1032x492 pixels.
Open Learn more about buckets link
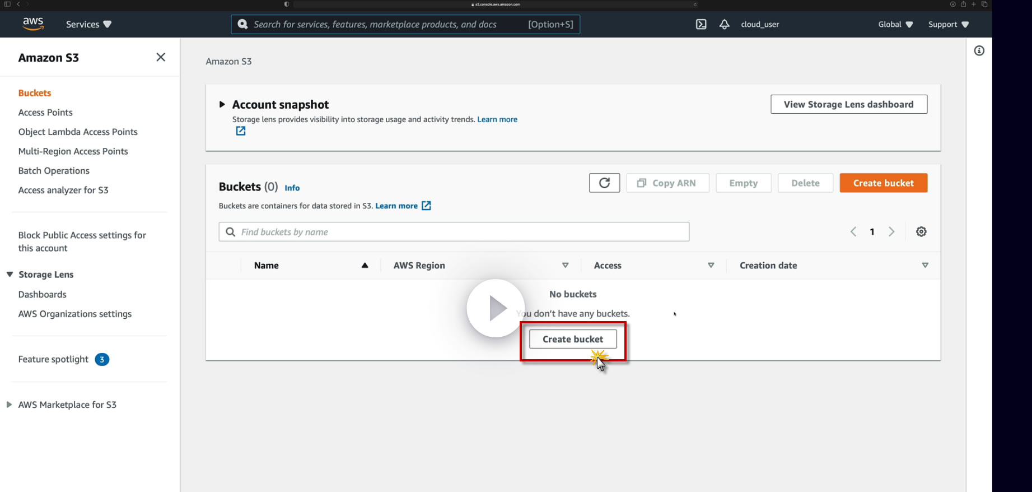pos(396,206)
